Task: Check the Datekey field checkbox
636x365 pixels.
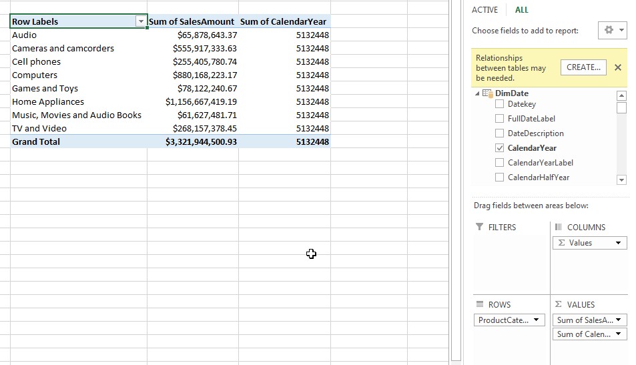Action: click(x=499, y=104)
